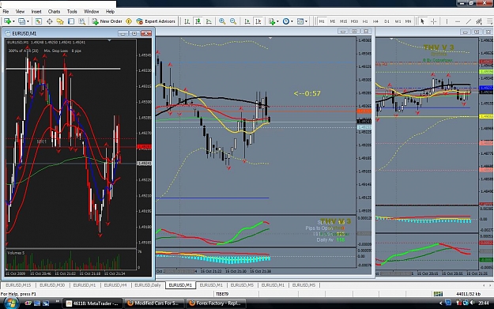Open the Indicators list icon
This screenshot has height=309, width=494.
[x=272, y=21]
